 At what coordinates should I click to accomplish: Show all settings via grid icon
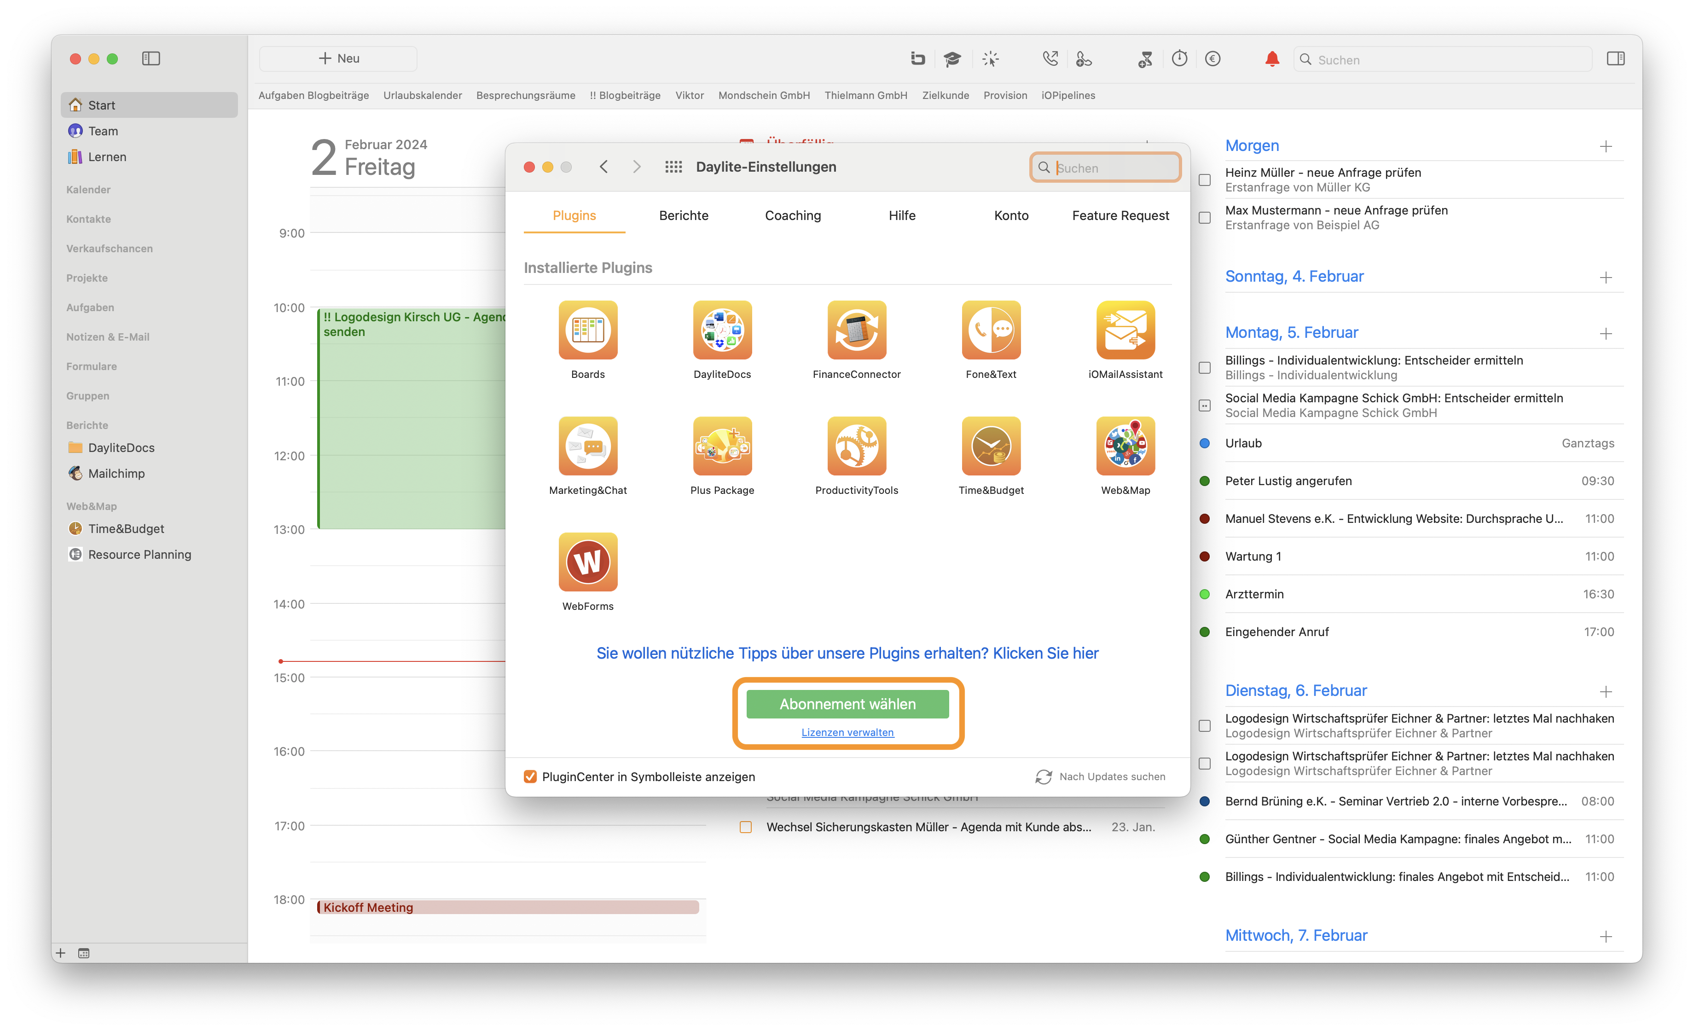point(673,167)
